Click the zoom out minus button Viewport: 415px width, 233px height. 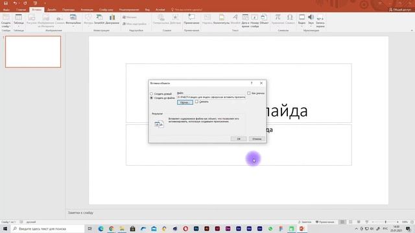(373, 222)
